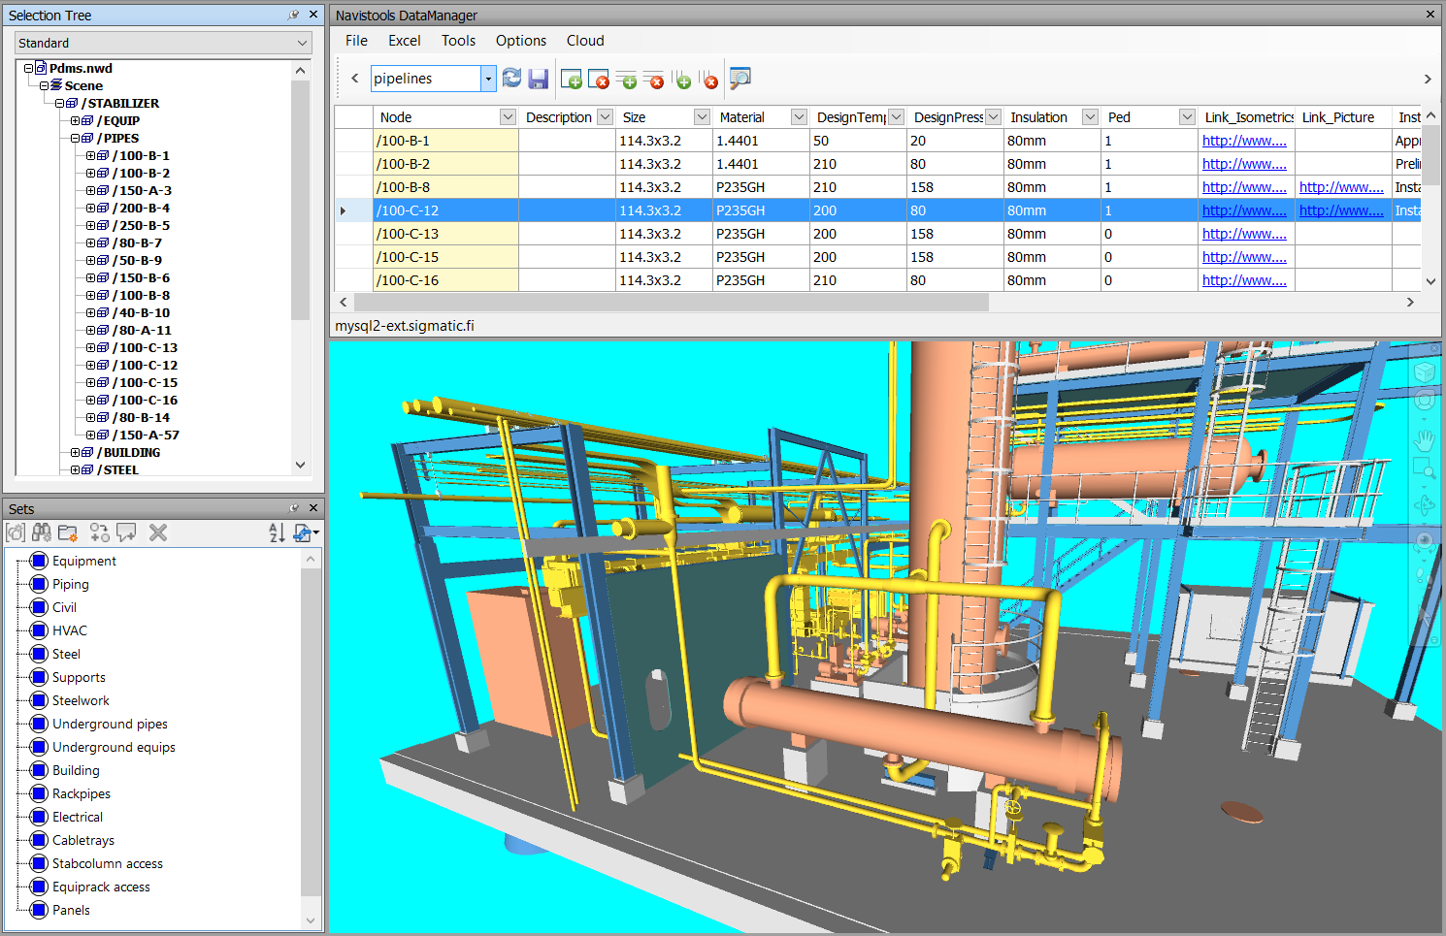Click the delete row icon

point(654,80)
